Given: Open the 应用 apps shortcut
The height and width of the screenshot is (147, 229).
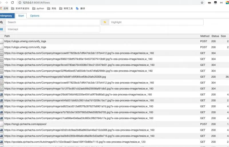Looking at the screenshot, I should pos(4,9).
